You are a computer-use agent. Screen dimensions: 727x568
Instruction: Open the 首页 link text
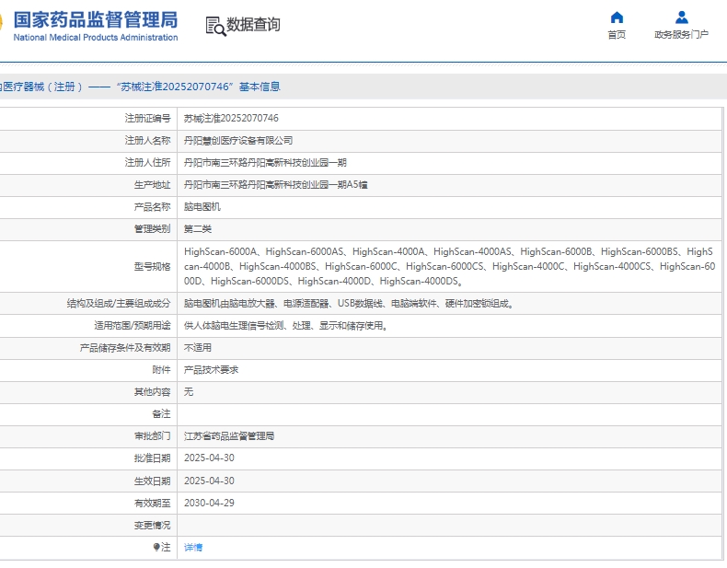tap(617, 35)
